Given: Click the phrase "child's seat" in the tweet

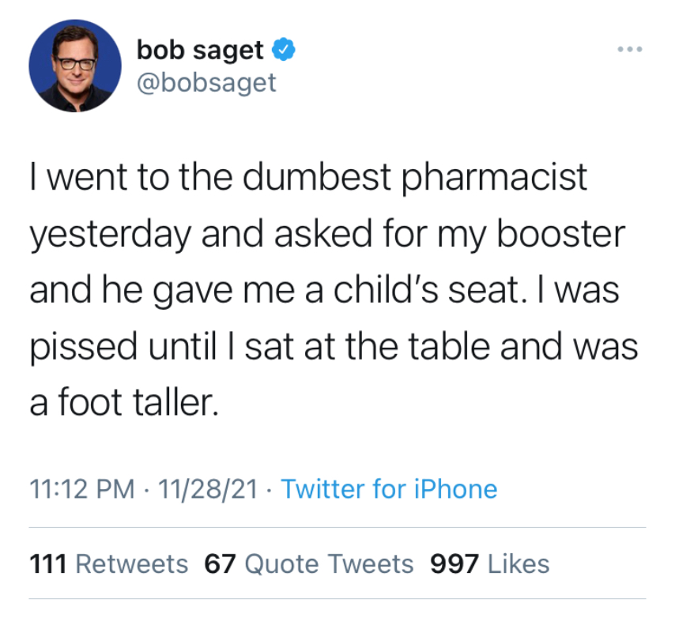Looking at the screenshot, I should tap(430, 292).
